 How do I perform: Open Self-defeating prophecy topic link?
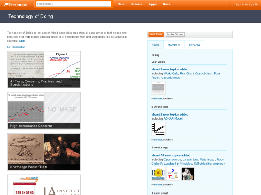click(209, 164)
